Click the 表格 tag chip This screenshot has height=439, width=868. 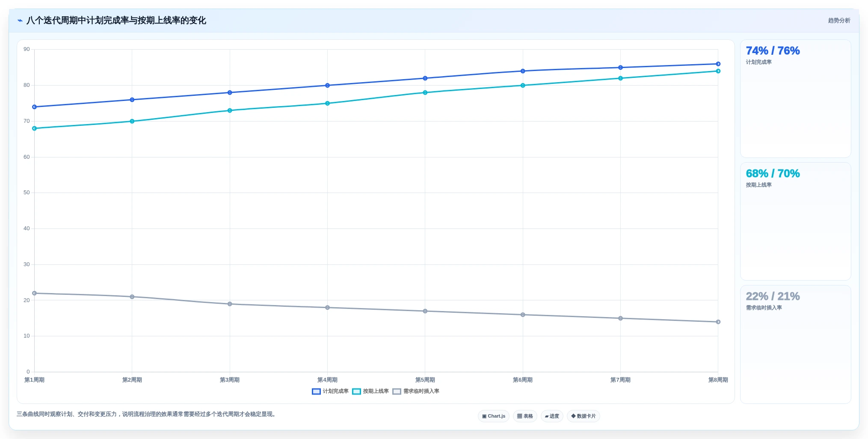[525, 416]
